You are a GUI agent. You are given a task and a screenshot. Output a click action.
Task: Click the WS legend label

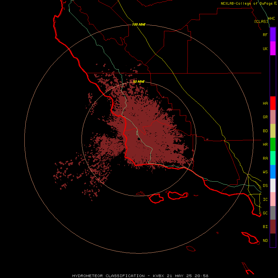pyautogui.click(x=265, y=172)
